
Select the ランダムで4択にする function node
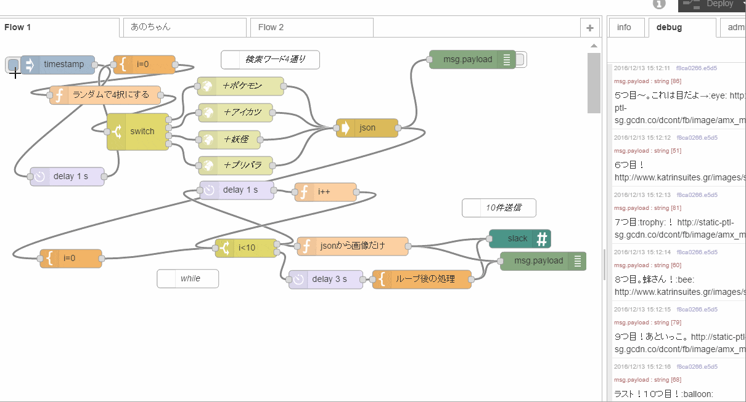(105, 95)
